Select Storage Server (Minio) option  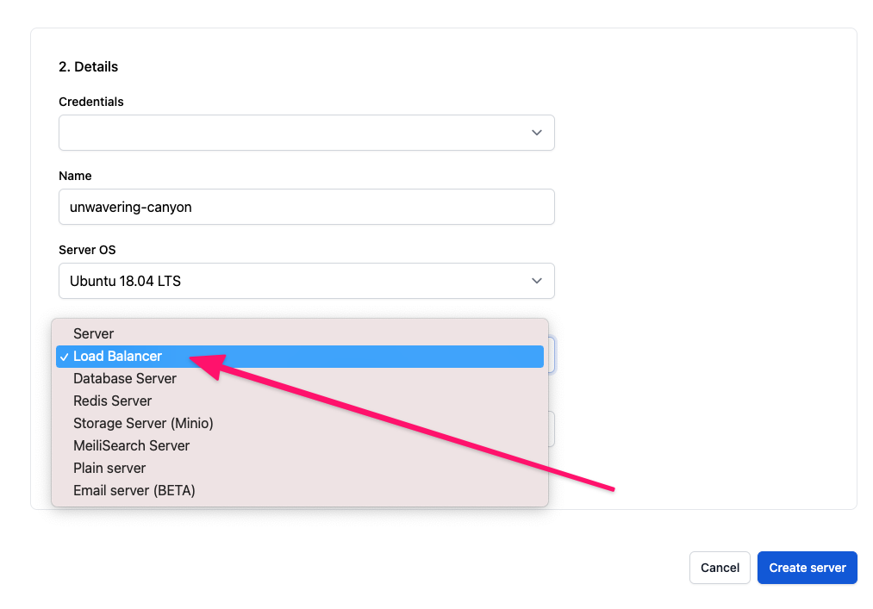[300, 423]
